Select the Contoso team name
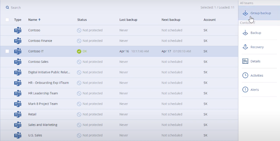This screenshot has width=280, height=141. coord(34,30)
